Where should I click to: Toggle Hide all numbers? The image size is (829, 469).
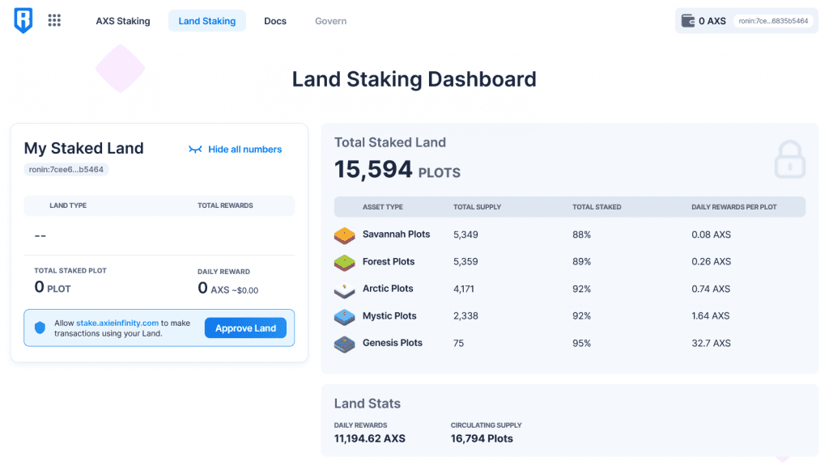(x=235, y=150)
